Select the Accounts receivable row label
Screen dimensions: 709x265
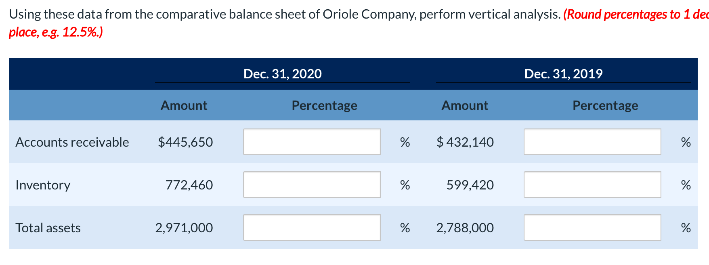click(x=72, y=142)
